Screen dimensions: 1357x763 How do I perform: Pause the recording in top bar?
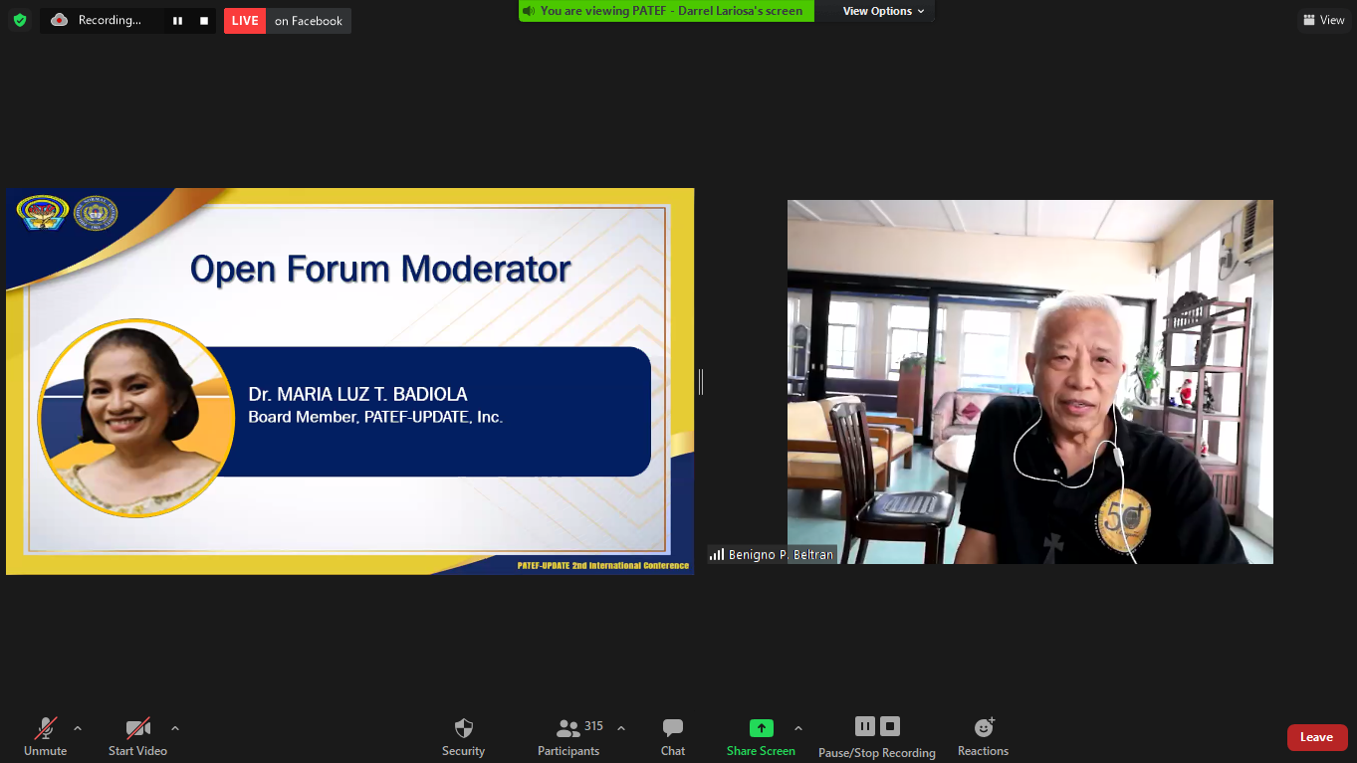(x=177, y=21)
